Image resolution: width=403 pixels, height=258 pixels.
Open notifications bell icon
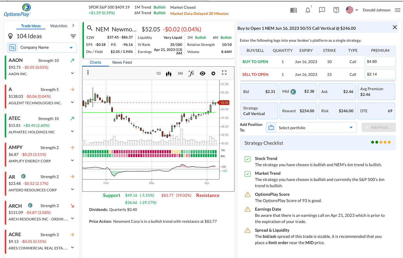(308, 10)
